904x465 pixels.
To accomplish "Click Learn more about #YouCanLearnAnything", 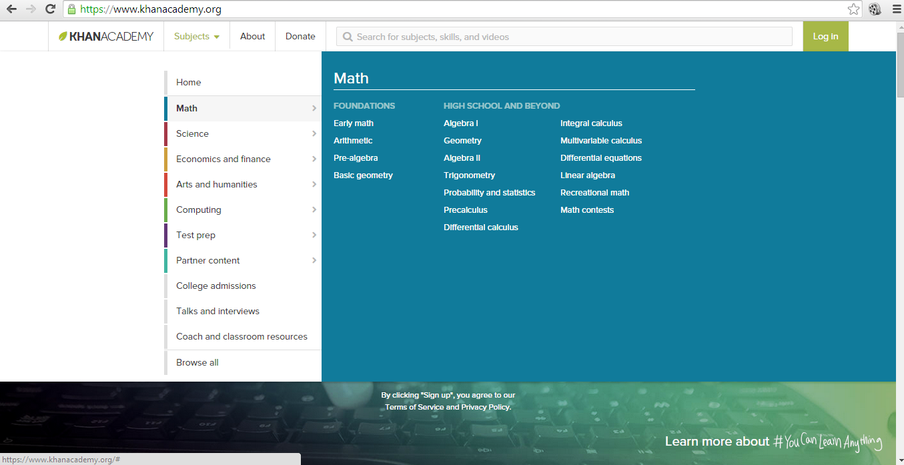I will click(x=774, y=442).
